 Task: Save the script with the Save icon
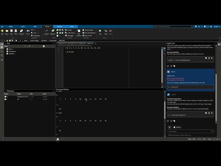coord(11,31)
